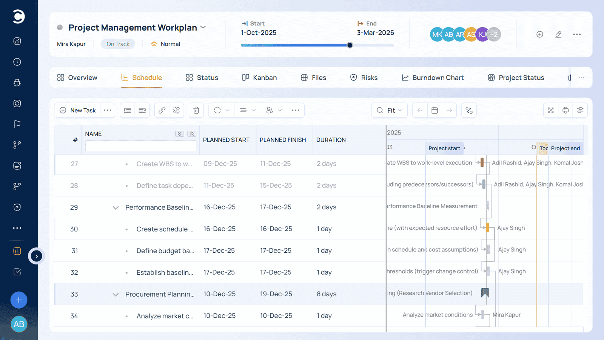Screen dimensions: 604x340
Task: Open the checkmark box sidebar icon
Action: tap(17, 272)
